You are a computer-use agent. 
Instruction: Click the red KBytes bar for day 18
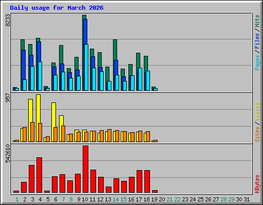click(x=147, y=181)
